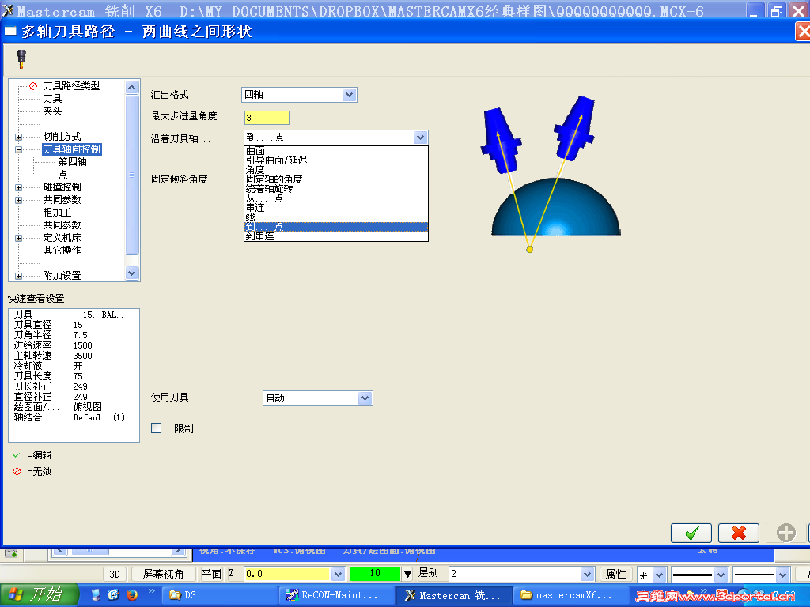Click the yellow Z value field 0.0

(286, 574)
